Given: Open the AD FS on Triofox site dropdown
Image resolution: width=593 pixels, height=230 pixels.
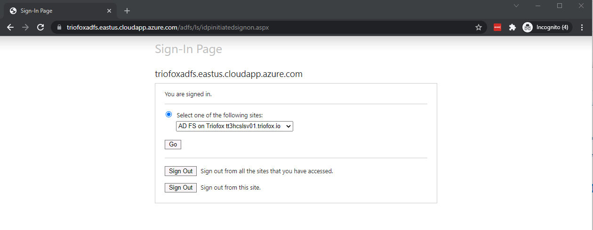Looking at the screenshot, I should coord(234,126).
